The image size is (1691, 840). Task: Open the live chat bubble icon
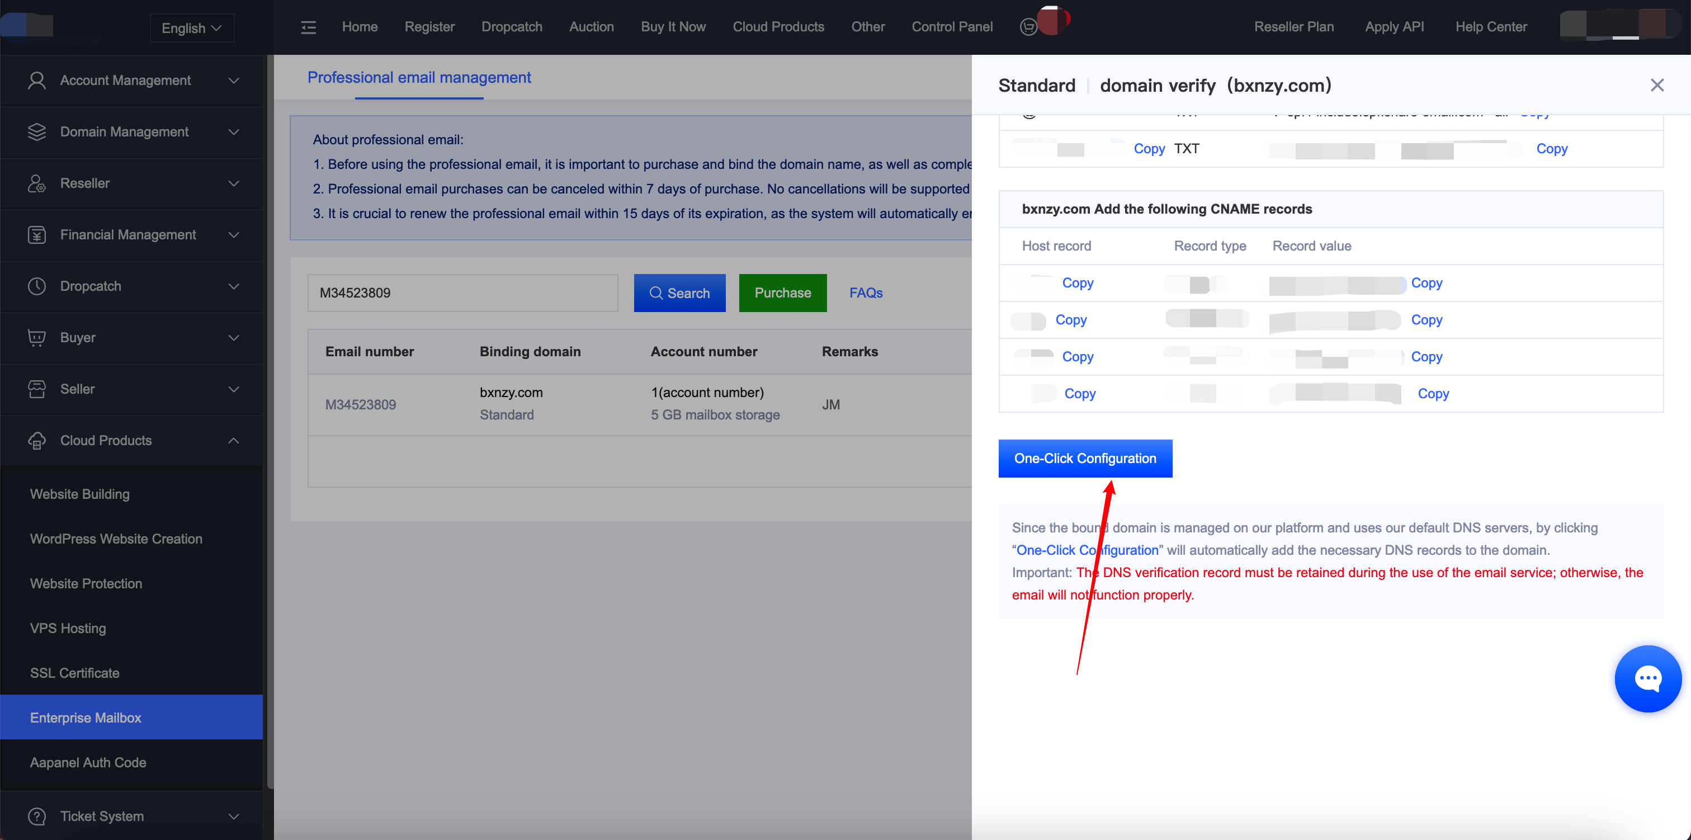point(1648,678)
